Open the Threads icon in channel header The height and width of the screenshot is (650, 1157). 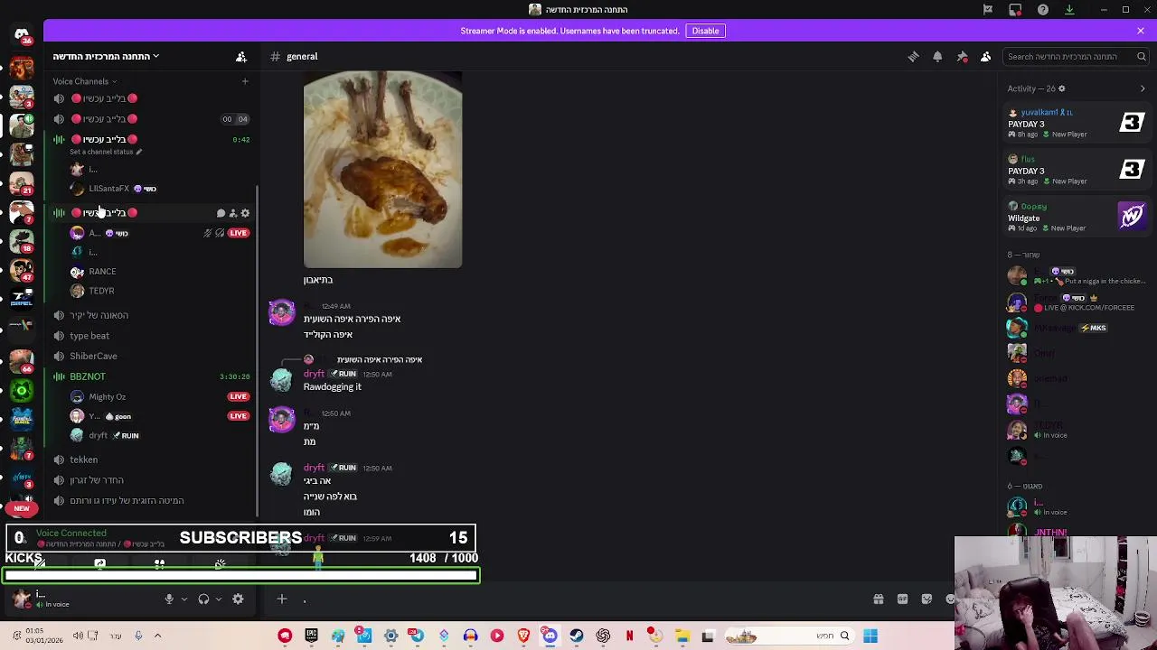913,56
